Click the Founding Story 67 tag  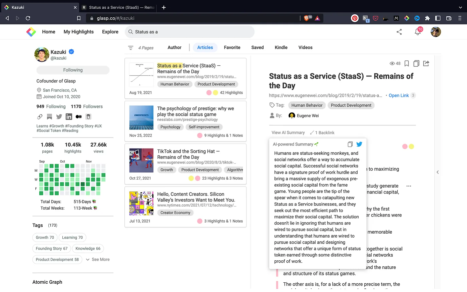click(51, 248)
